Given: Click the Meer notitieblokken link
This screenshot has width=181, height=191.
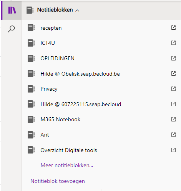Looking at the screenshot, I should click(x=67, y=165).
